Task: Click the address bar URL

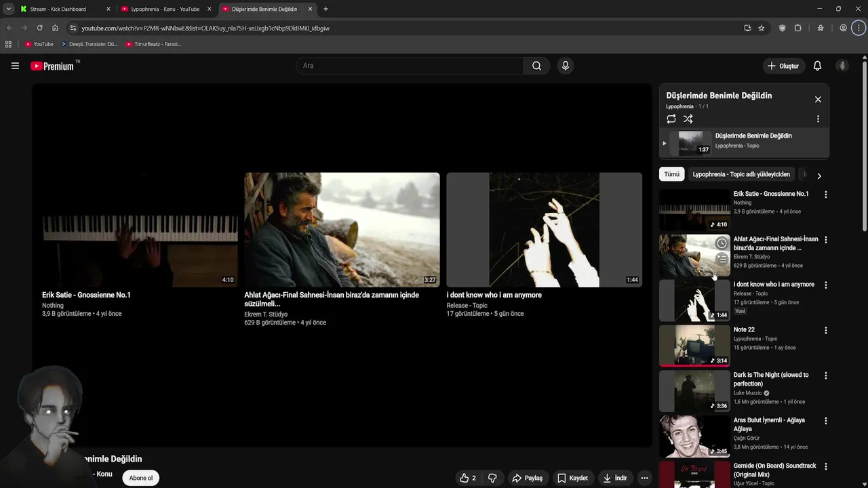Action: (205, 28)
